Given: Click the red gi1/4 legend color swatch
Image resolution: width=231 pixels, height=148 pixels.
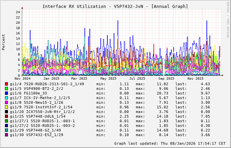Looking at the screenshot, I should click(x=7, y=84).
